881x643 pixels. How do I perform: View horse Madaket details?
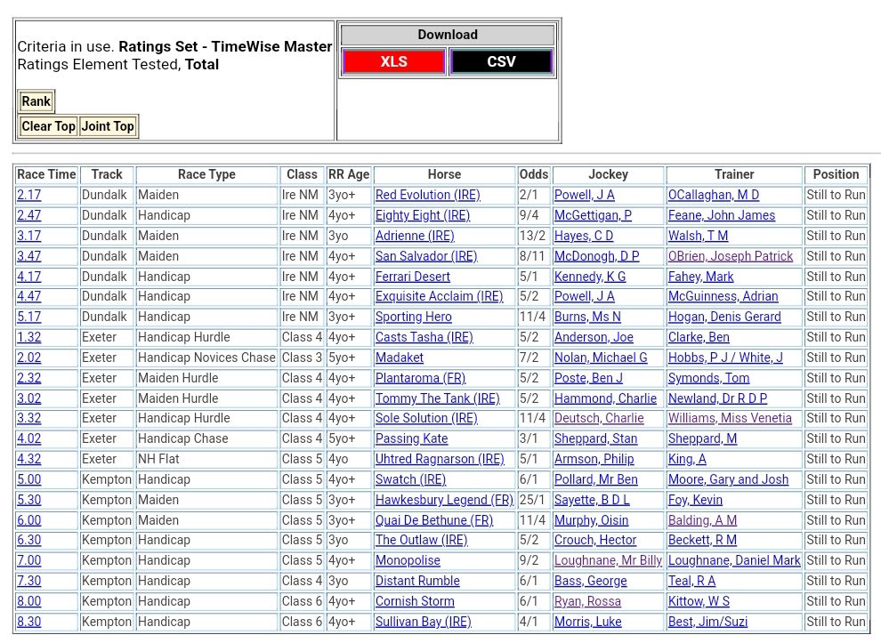click(x=400, y=358)
